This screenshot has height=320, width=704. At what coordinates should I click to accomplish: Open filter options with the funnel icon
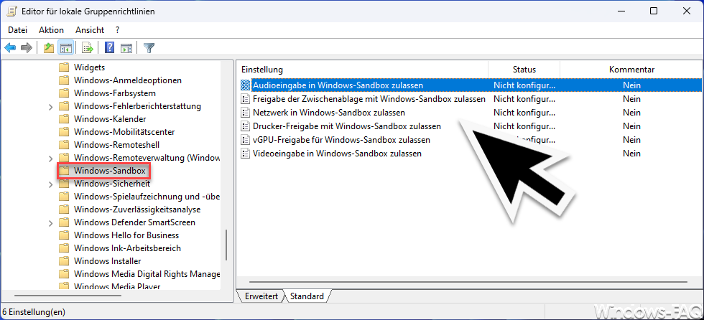(149, 47)
